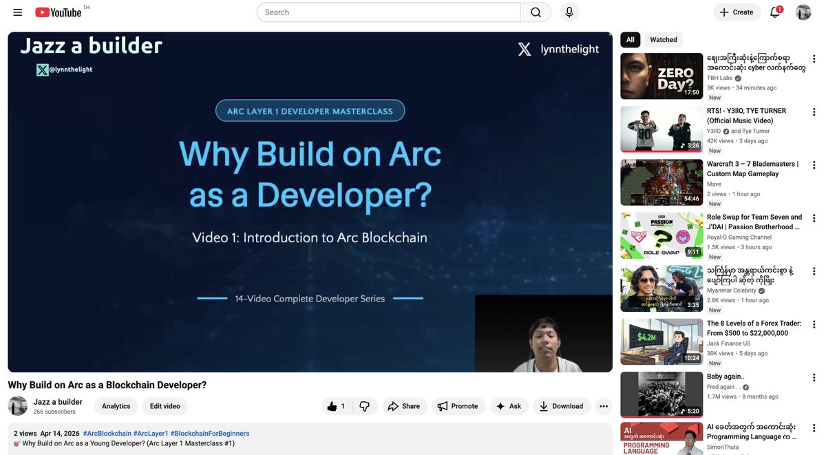
Task: Open options for Baby again video
Action: coord(814,377)
